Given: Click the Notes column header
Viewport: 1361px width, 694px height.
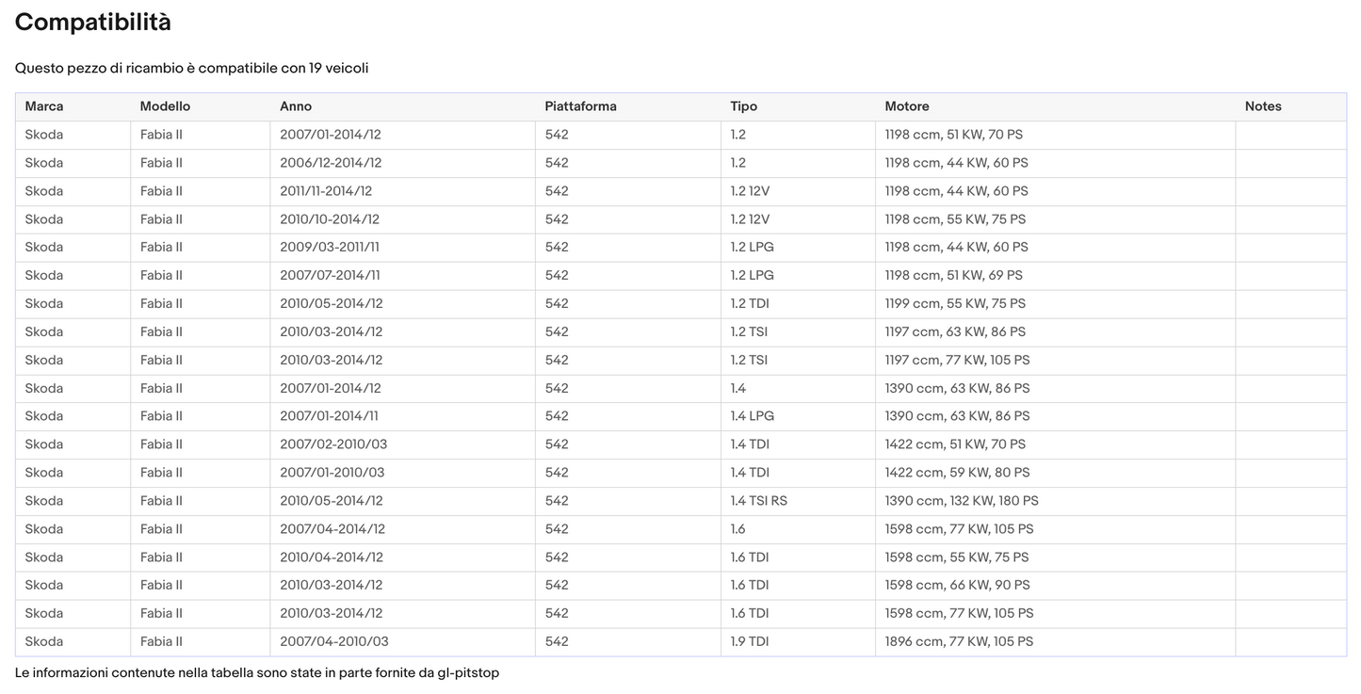Looking at the screenshot, I should coord(1263,106).
